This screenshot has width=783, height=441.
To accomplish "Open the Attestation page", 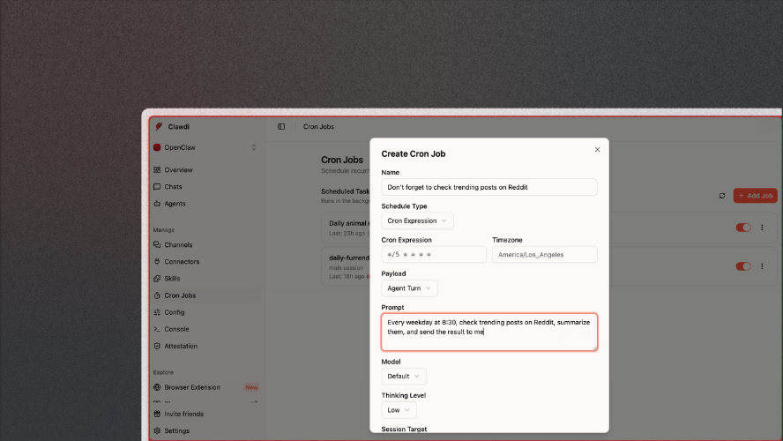I will click(x=205, y=346).
